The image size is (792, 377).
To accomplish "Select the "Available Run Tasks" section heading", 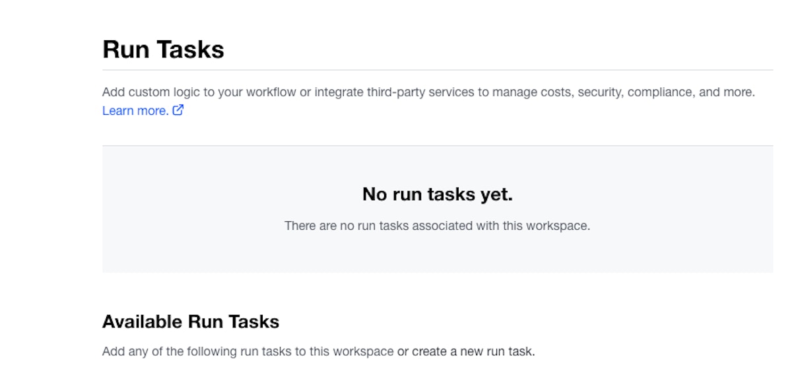I will coord(191,322).
